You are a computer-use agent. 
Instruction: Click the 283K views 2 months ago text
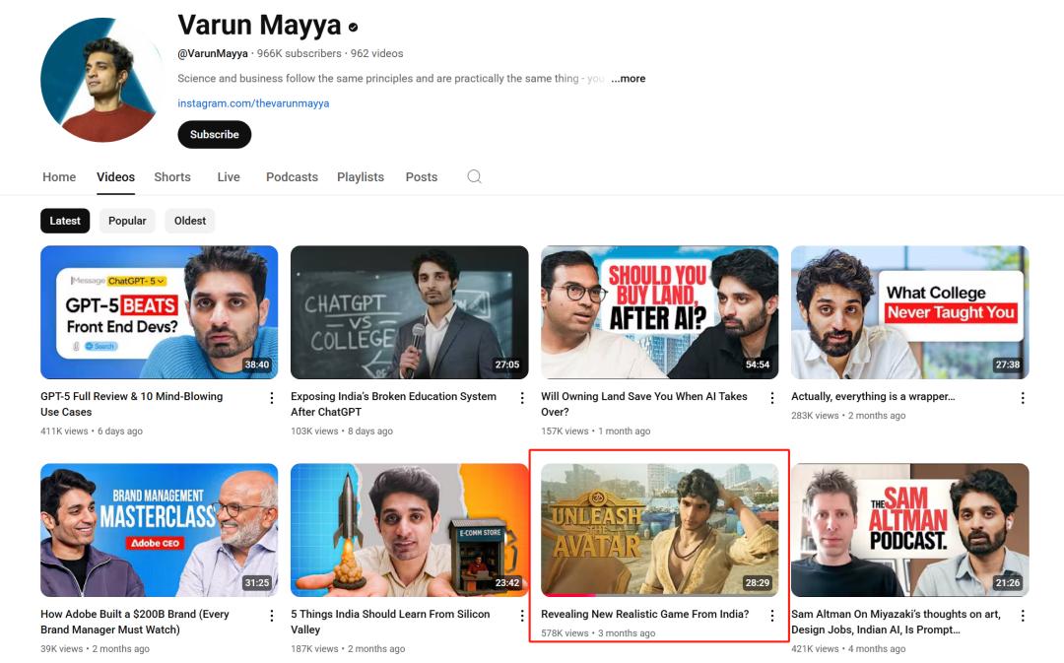pos(848,416)
